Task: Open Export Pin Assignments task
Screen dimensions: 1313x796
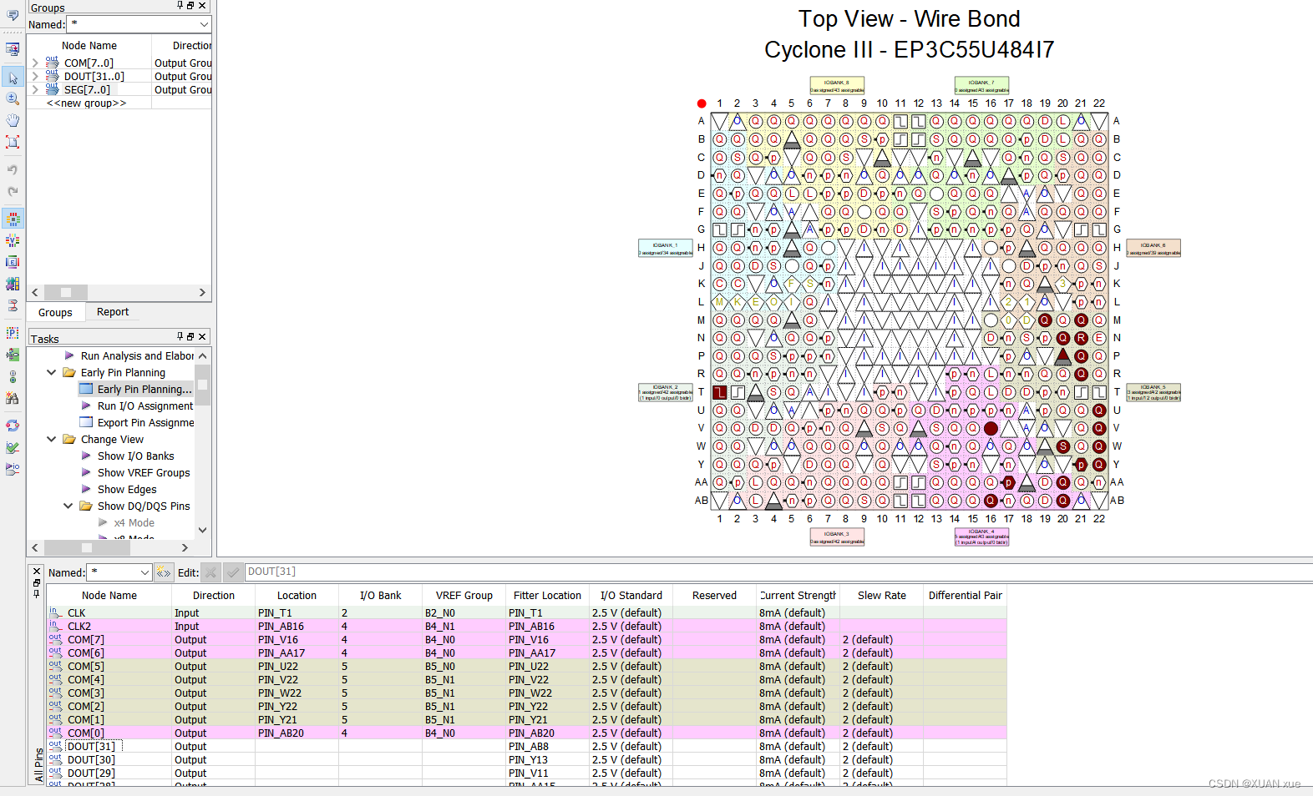Action: 145,422
